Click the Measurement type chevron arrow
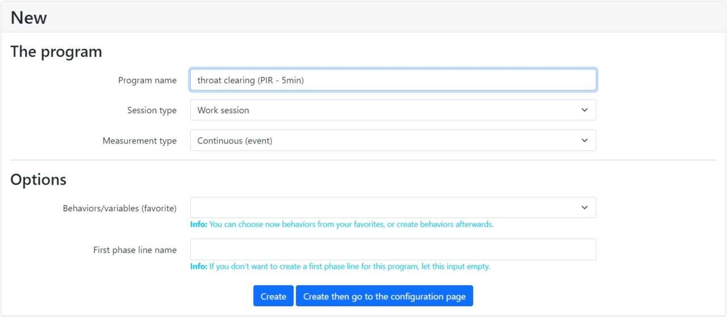The width and height of the screenshot is (727, 317). pyautogui.click(x=584, y=140)
